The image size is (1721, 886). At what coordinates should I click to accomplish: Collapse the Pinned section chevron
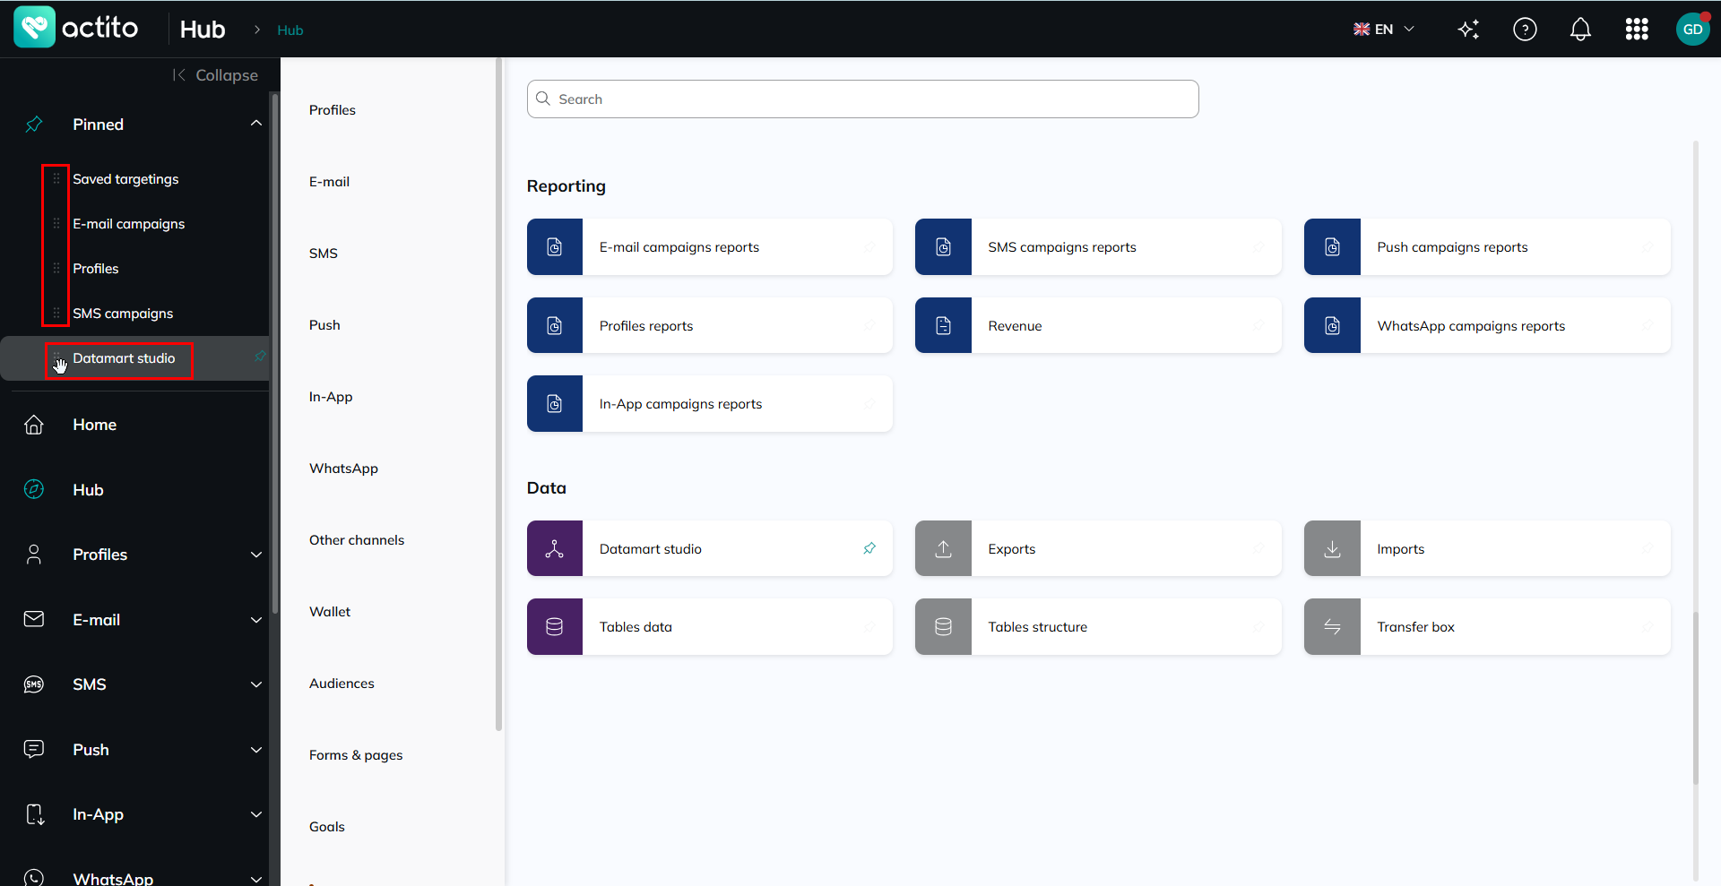[x=256, y=124]
